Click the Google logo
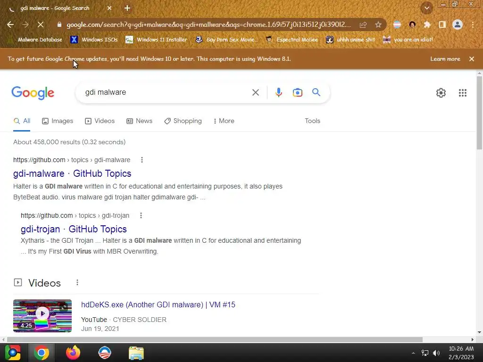The image size is (483, 362). pyautogui.click(x=33, y=93)
